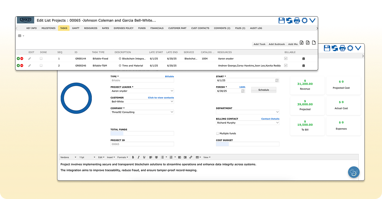Click 'Click to view contacts' link

click(x=161, y=98)
